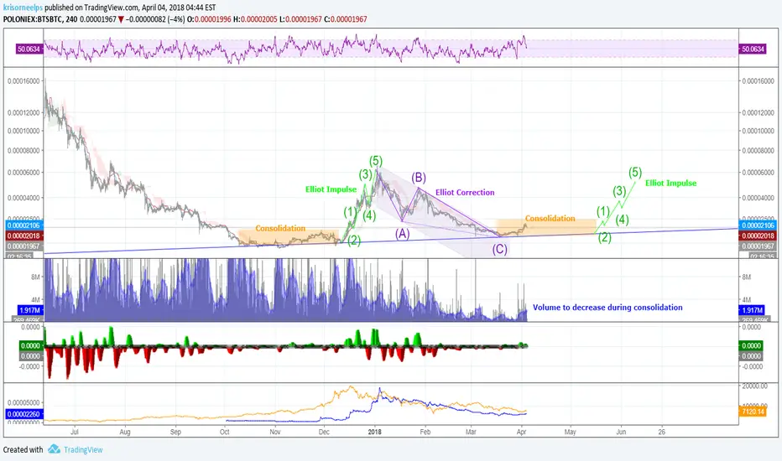Click the Jun date on time axis
Image resolution: width=782 pixels, height=461 pixels.
(x=621, y=432)
